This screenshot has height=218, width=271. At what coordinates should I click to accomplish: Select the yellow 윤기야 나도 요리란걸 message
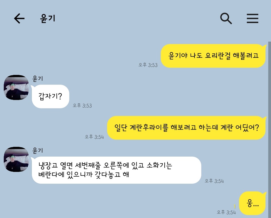point(214,56)
